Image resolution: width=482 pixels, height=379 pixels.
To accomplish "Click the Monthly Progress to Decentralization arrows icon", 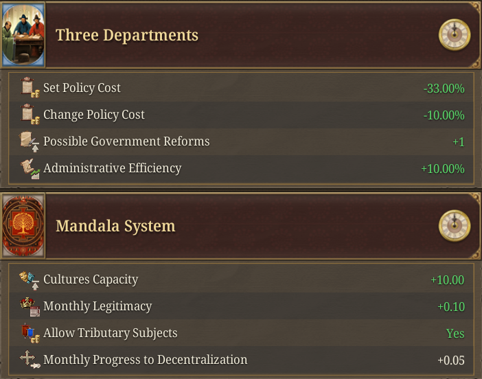I will tap(30, 359).
